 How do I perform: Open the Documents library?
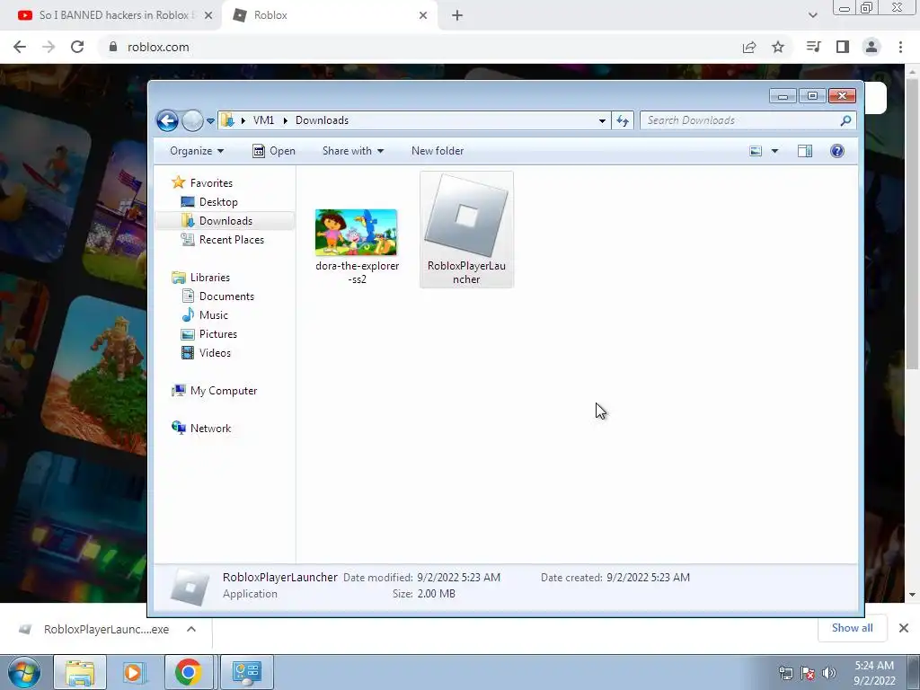point(217,296)
